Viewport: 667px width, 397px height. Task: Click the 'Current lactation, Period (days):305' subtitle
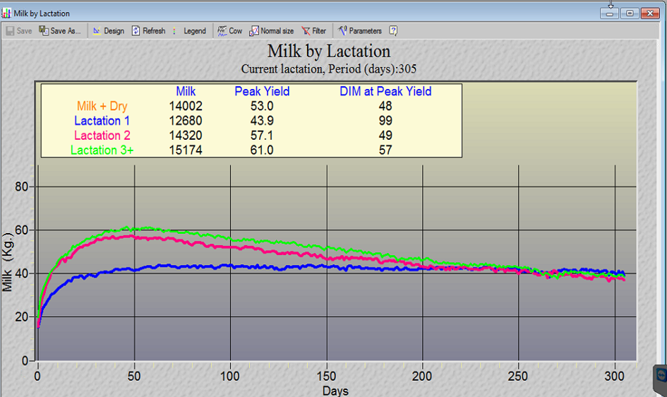point(329,69)
